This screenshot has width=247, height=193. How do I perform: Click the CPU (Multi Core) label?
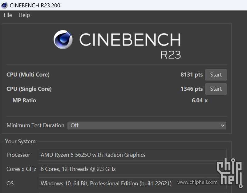pyautogui.click(x=28, y=75)
